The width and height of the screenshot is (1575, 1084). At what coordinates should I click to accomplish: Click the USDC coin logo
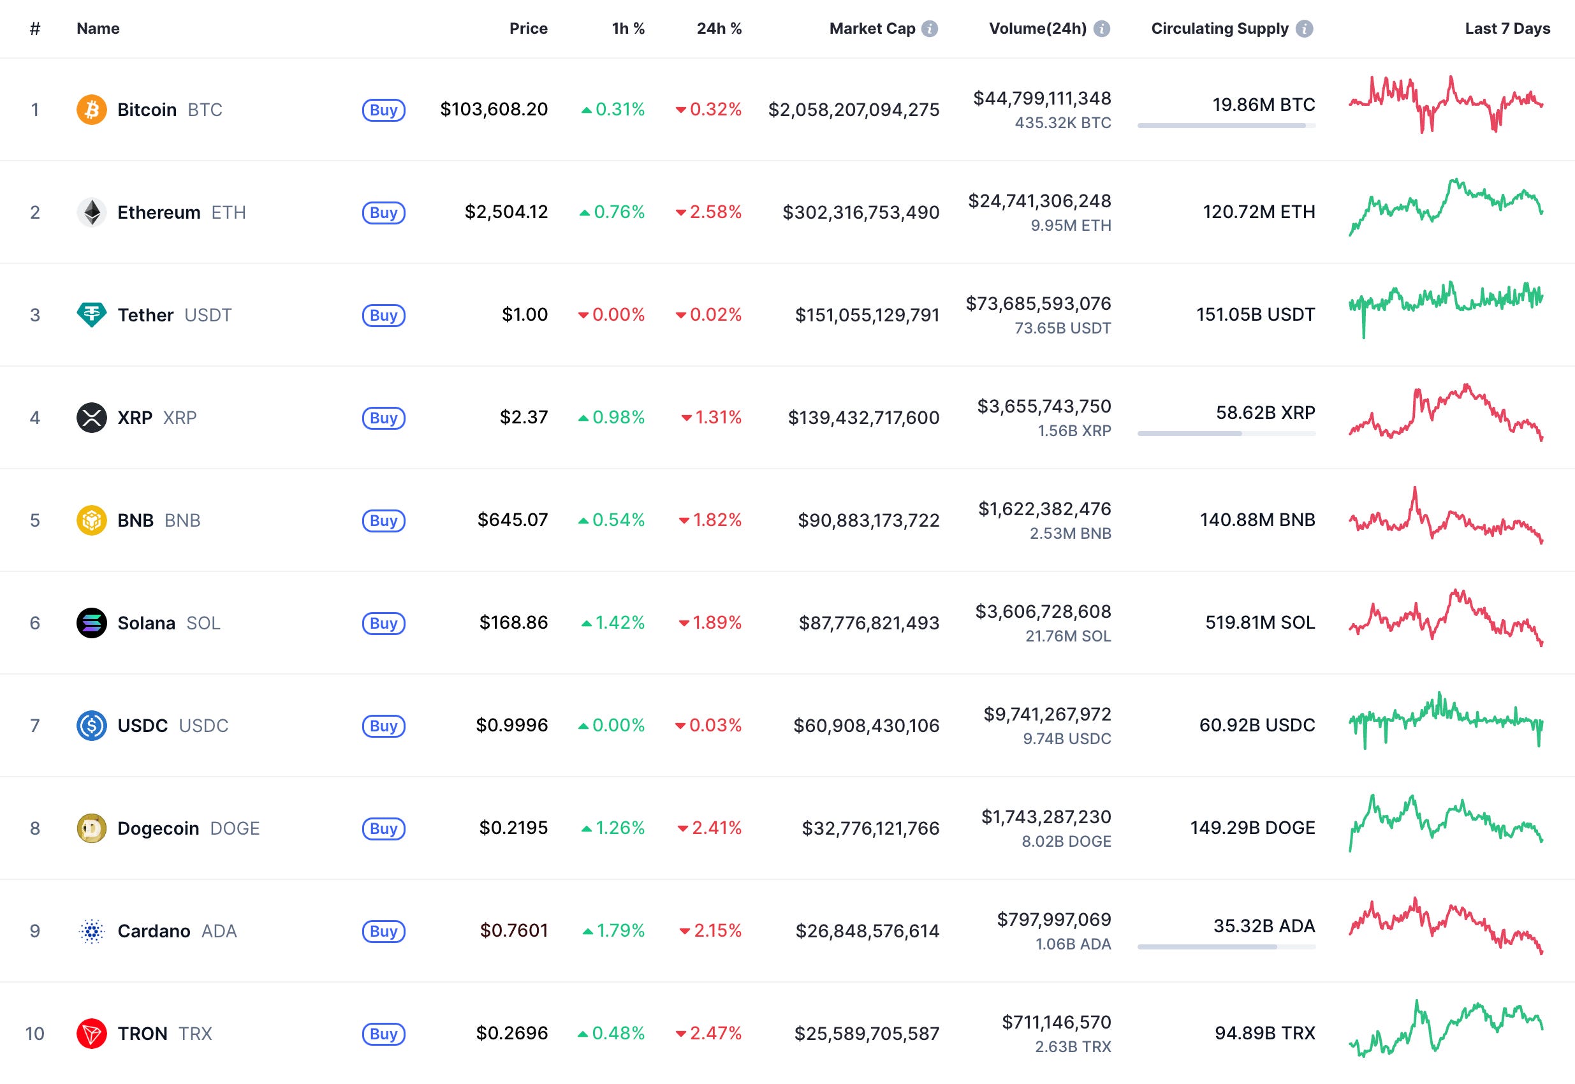click(x=92, y=726)
